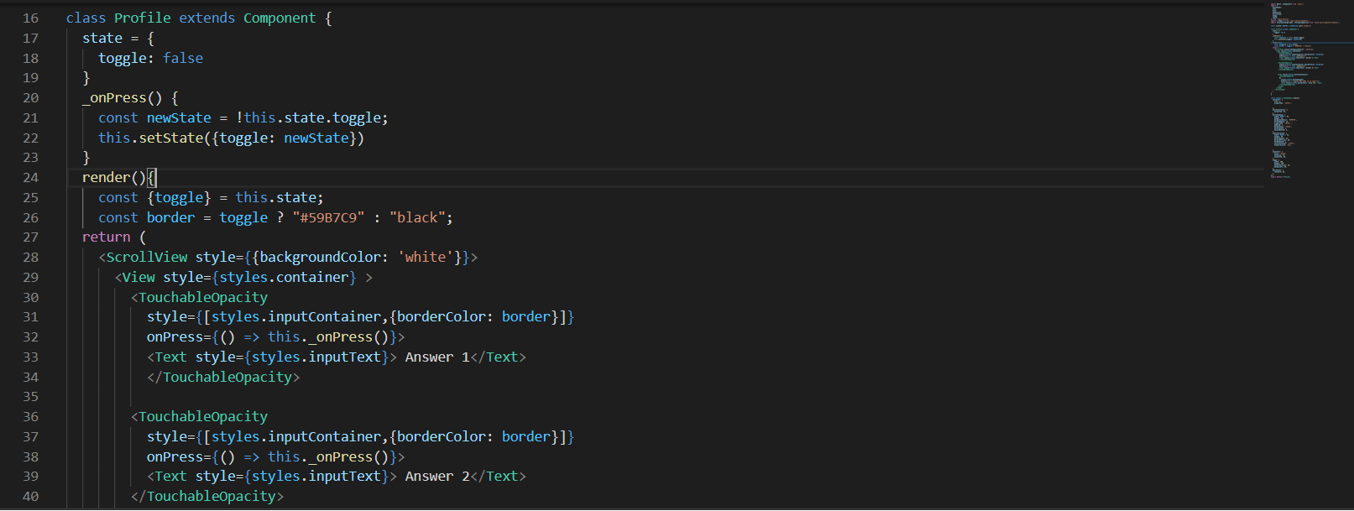Click the class name Profile on line 16
Screen dimensions: 1354x511
[143, 18]
